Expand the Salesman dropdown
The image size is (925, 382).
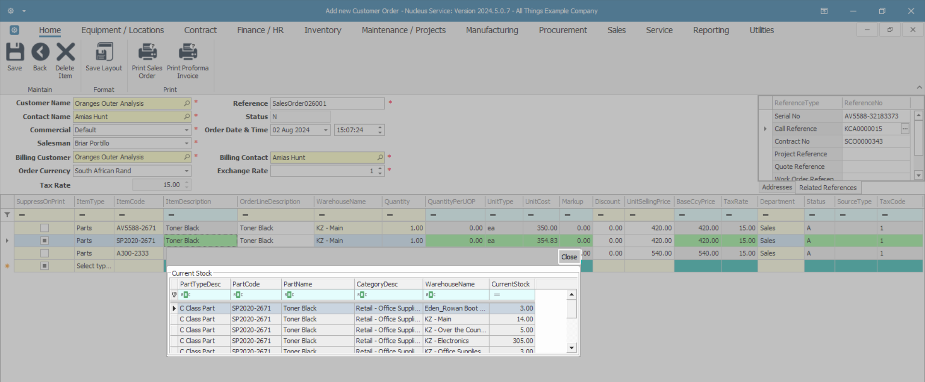tap(186, 143)
